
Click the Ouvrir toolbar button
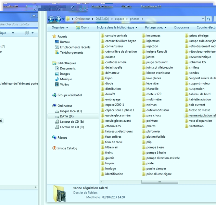point(82,27)
